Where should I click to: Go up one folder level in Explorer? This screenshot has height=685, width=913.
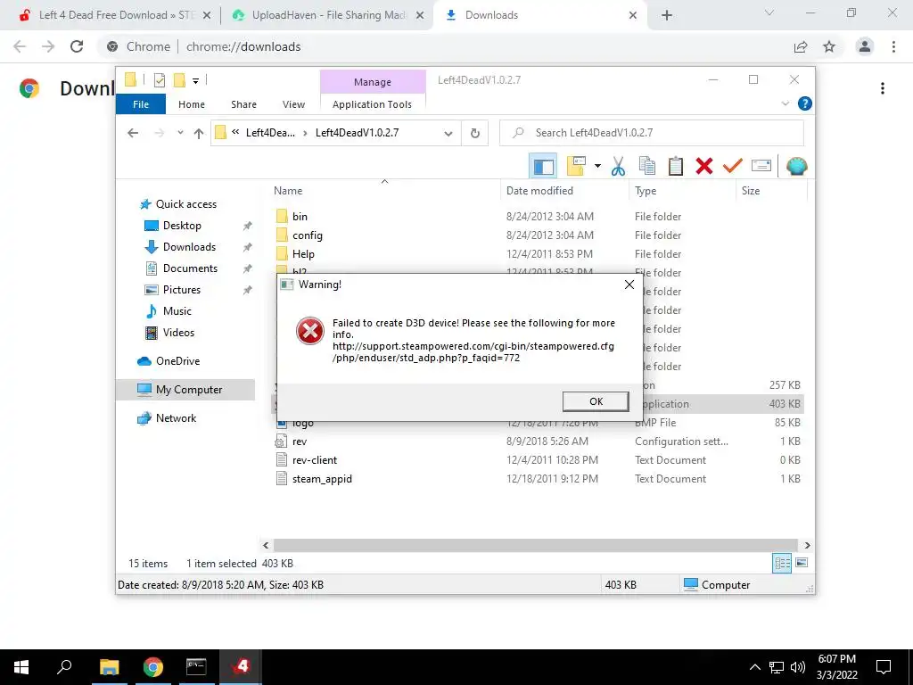[x=199, y=134]
